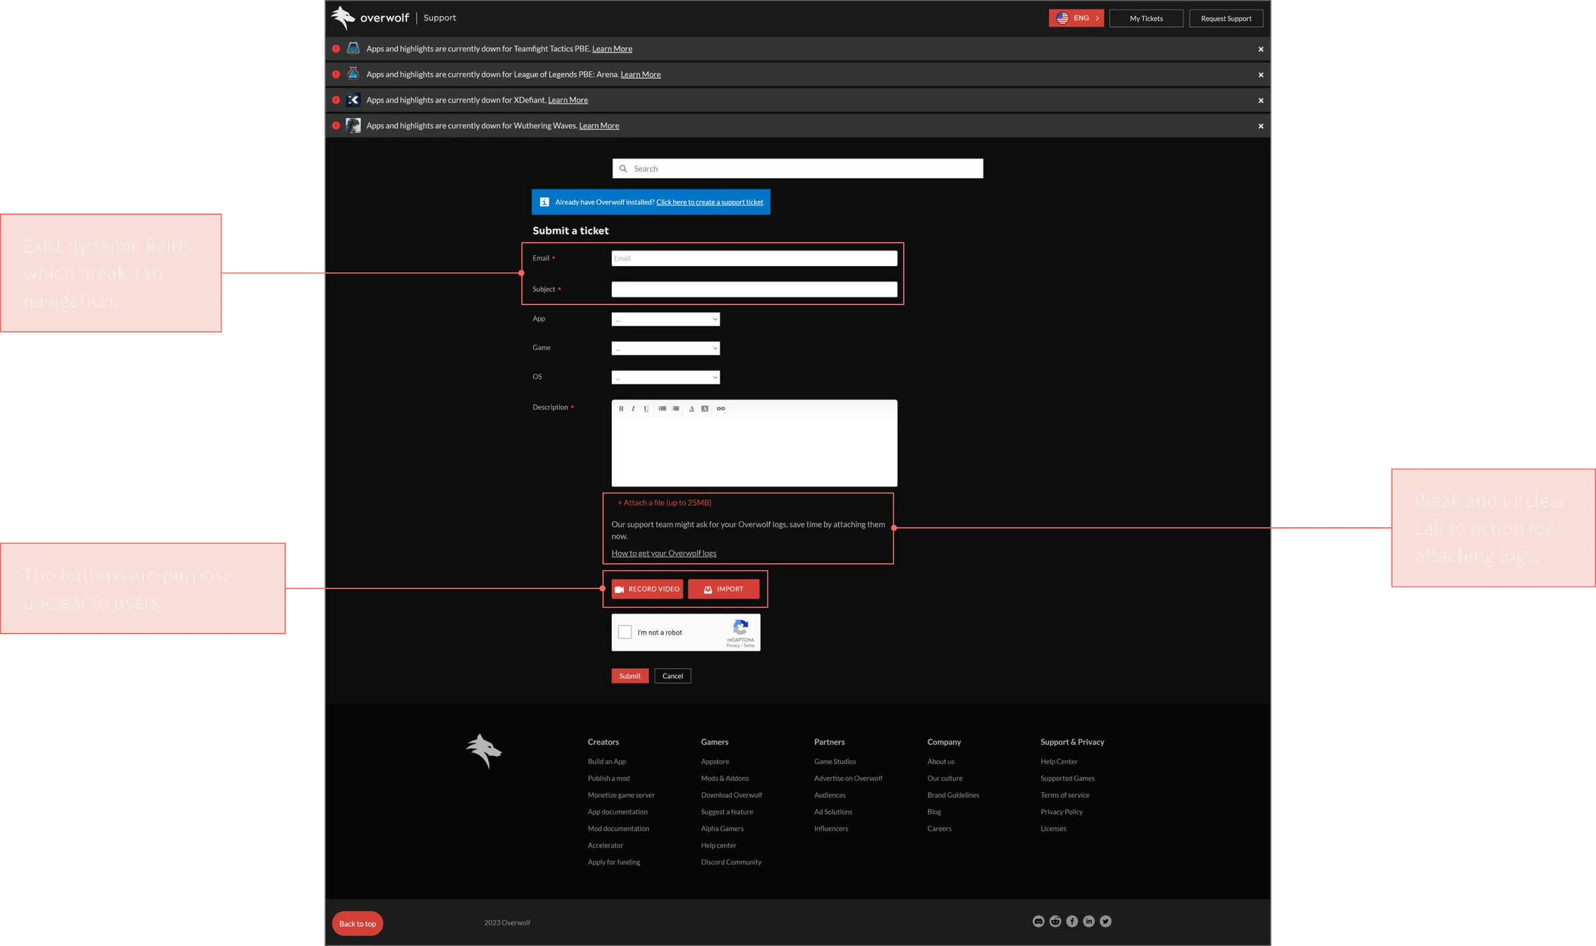The height and width of the screenshot is (946, 1596).
Task: Click the Overwolf logo in header
Action: pos(370,18)
